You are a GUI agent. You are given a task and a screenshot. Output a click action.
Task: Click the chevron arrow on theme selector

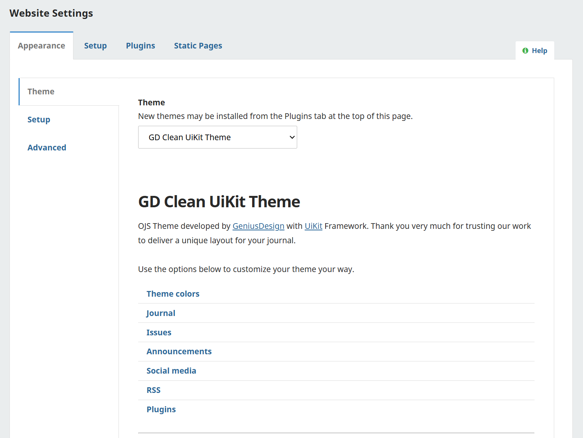292,137
